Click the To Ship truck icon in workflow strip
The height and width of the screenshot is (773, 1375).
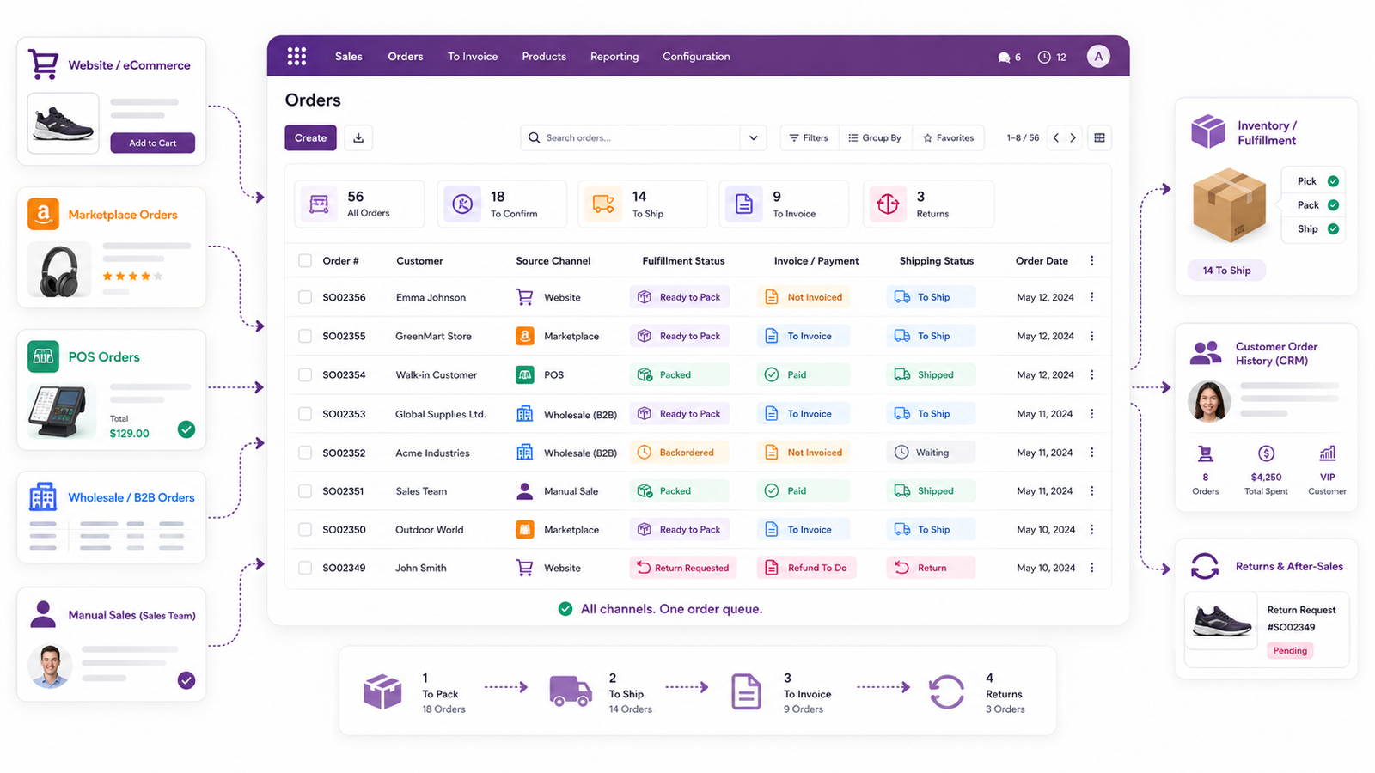(x=571, y=691)
